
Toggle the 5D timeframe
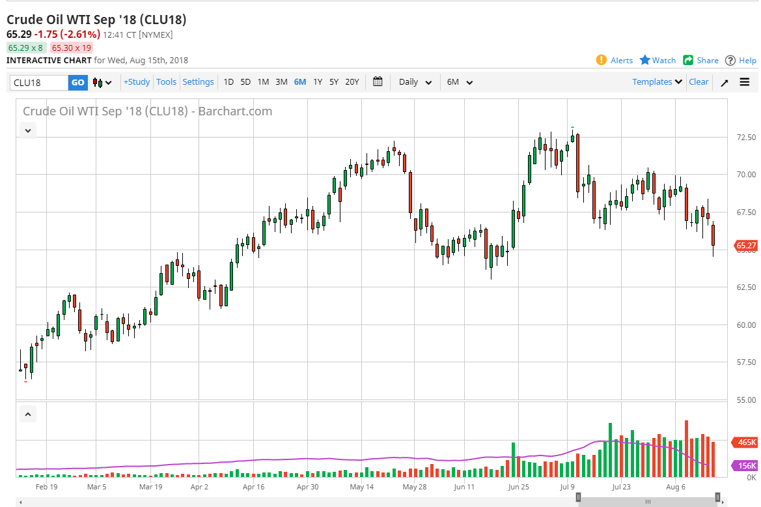point(245,82)
